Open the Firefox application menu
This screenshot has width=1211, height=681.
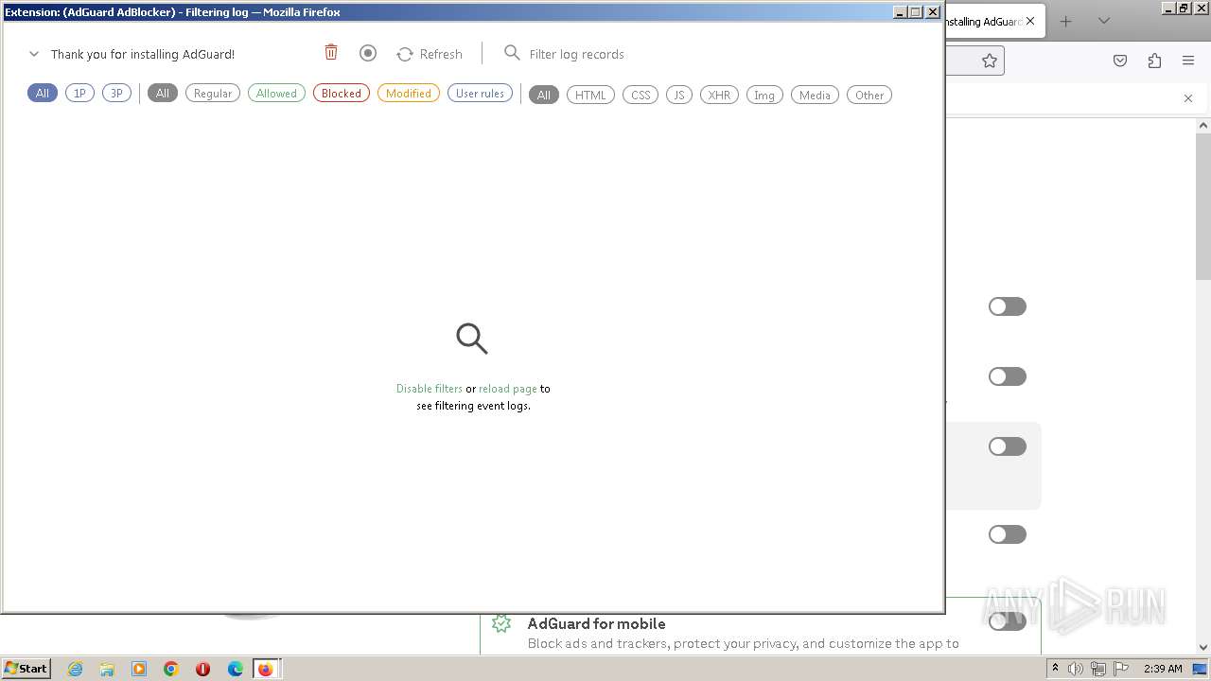[1188, 61]
